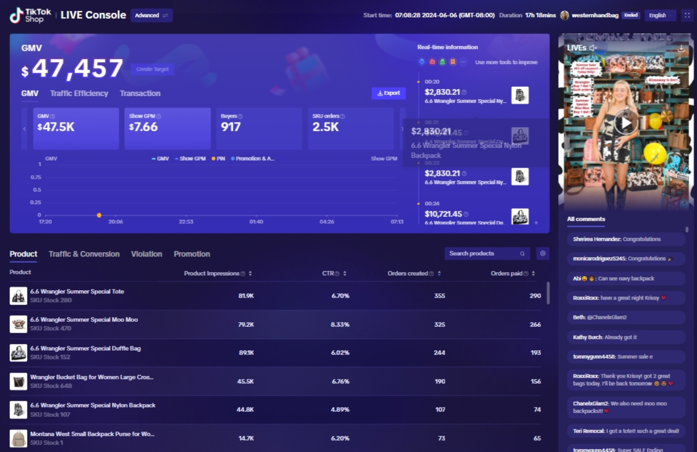Click the Search products field
The width and height of the screenshot is (697, 452).
point(483,253)
